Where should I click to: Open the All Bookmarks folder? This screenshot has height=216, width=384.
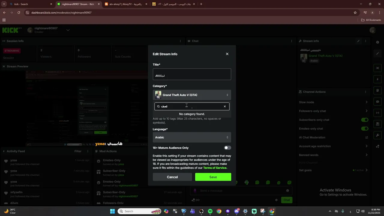371,20
